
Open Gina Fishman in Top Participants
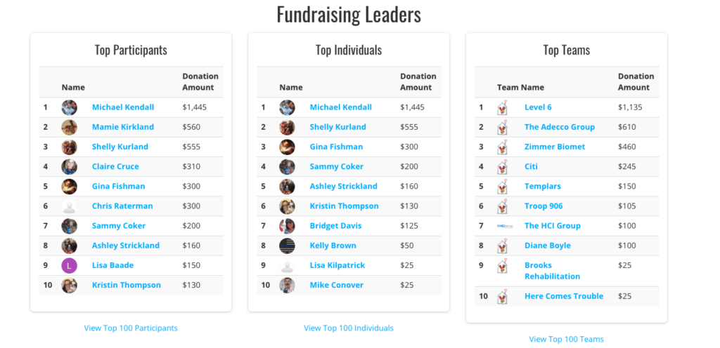point(118,186)
